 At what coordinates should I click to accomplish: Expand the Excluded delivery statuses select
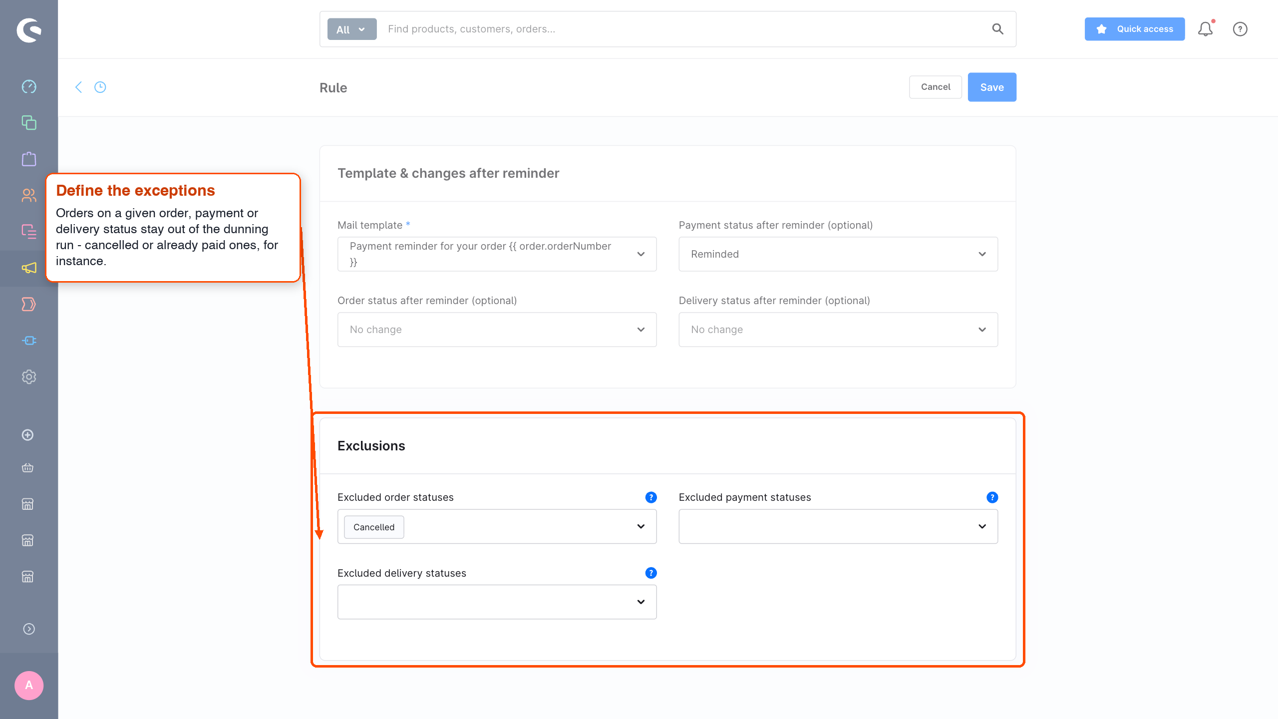[x=497, y=602]
